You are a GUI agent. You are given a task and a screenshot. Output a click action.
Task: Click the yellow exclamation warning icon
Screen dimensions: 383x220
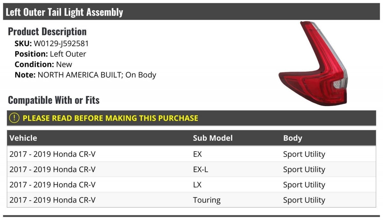[14, 118]
